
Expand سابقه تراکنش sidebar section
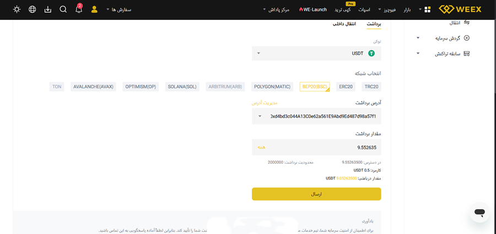pos(418,53)
